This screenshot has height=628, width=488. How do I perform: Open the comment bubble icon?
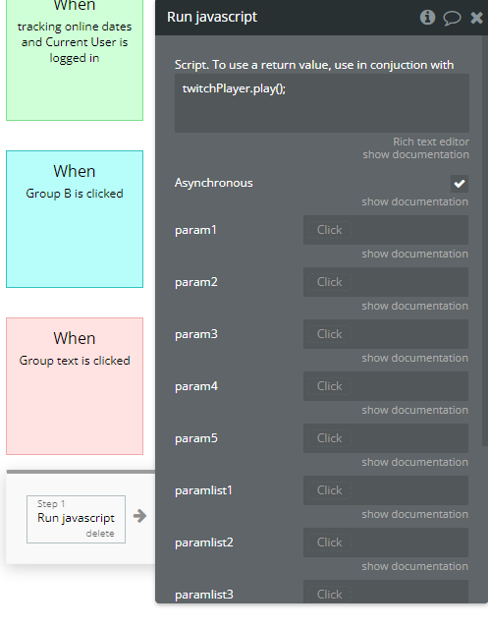(452, 18)
